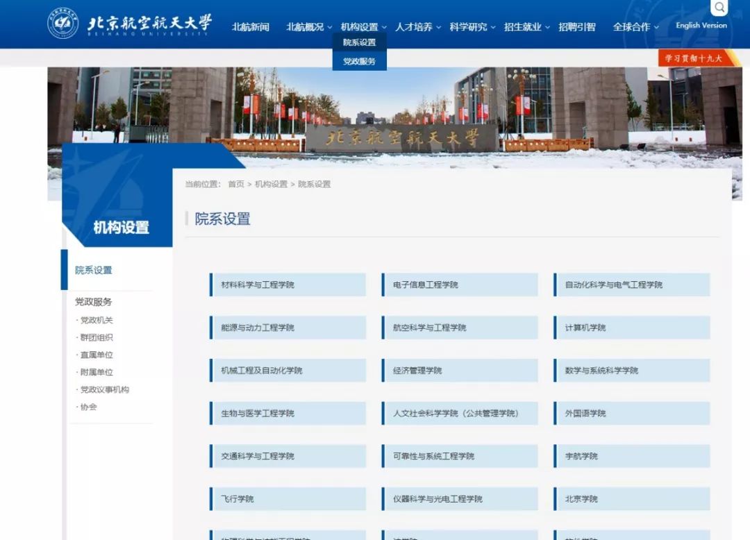Open 直属单位 sidebar sub-item
Screen dimensions: 750x540
[x=96, y=355]
